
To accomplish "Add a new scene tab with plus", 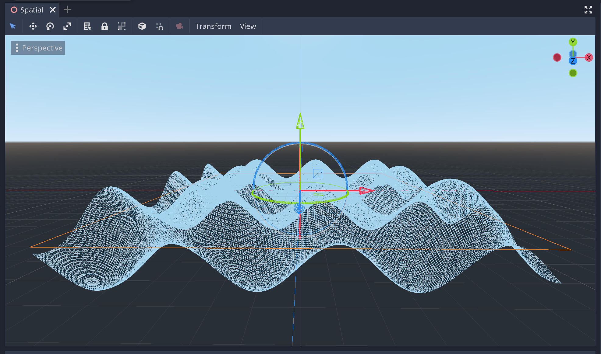I will 67,10.
